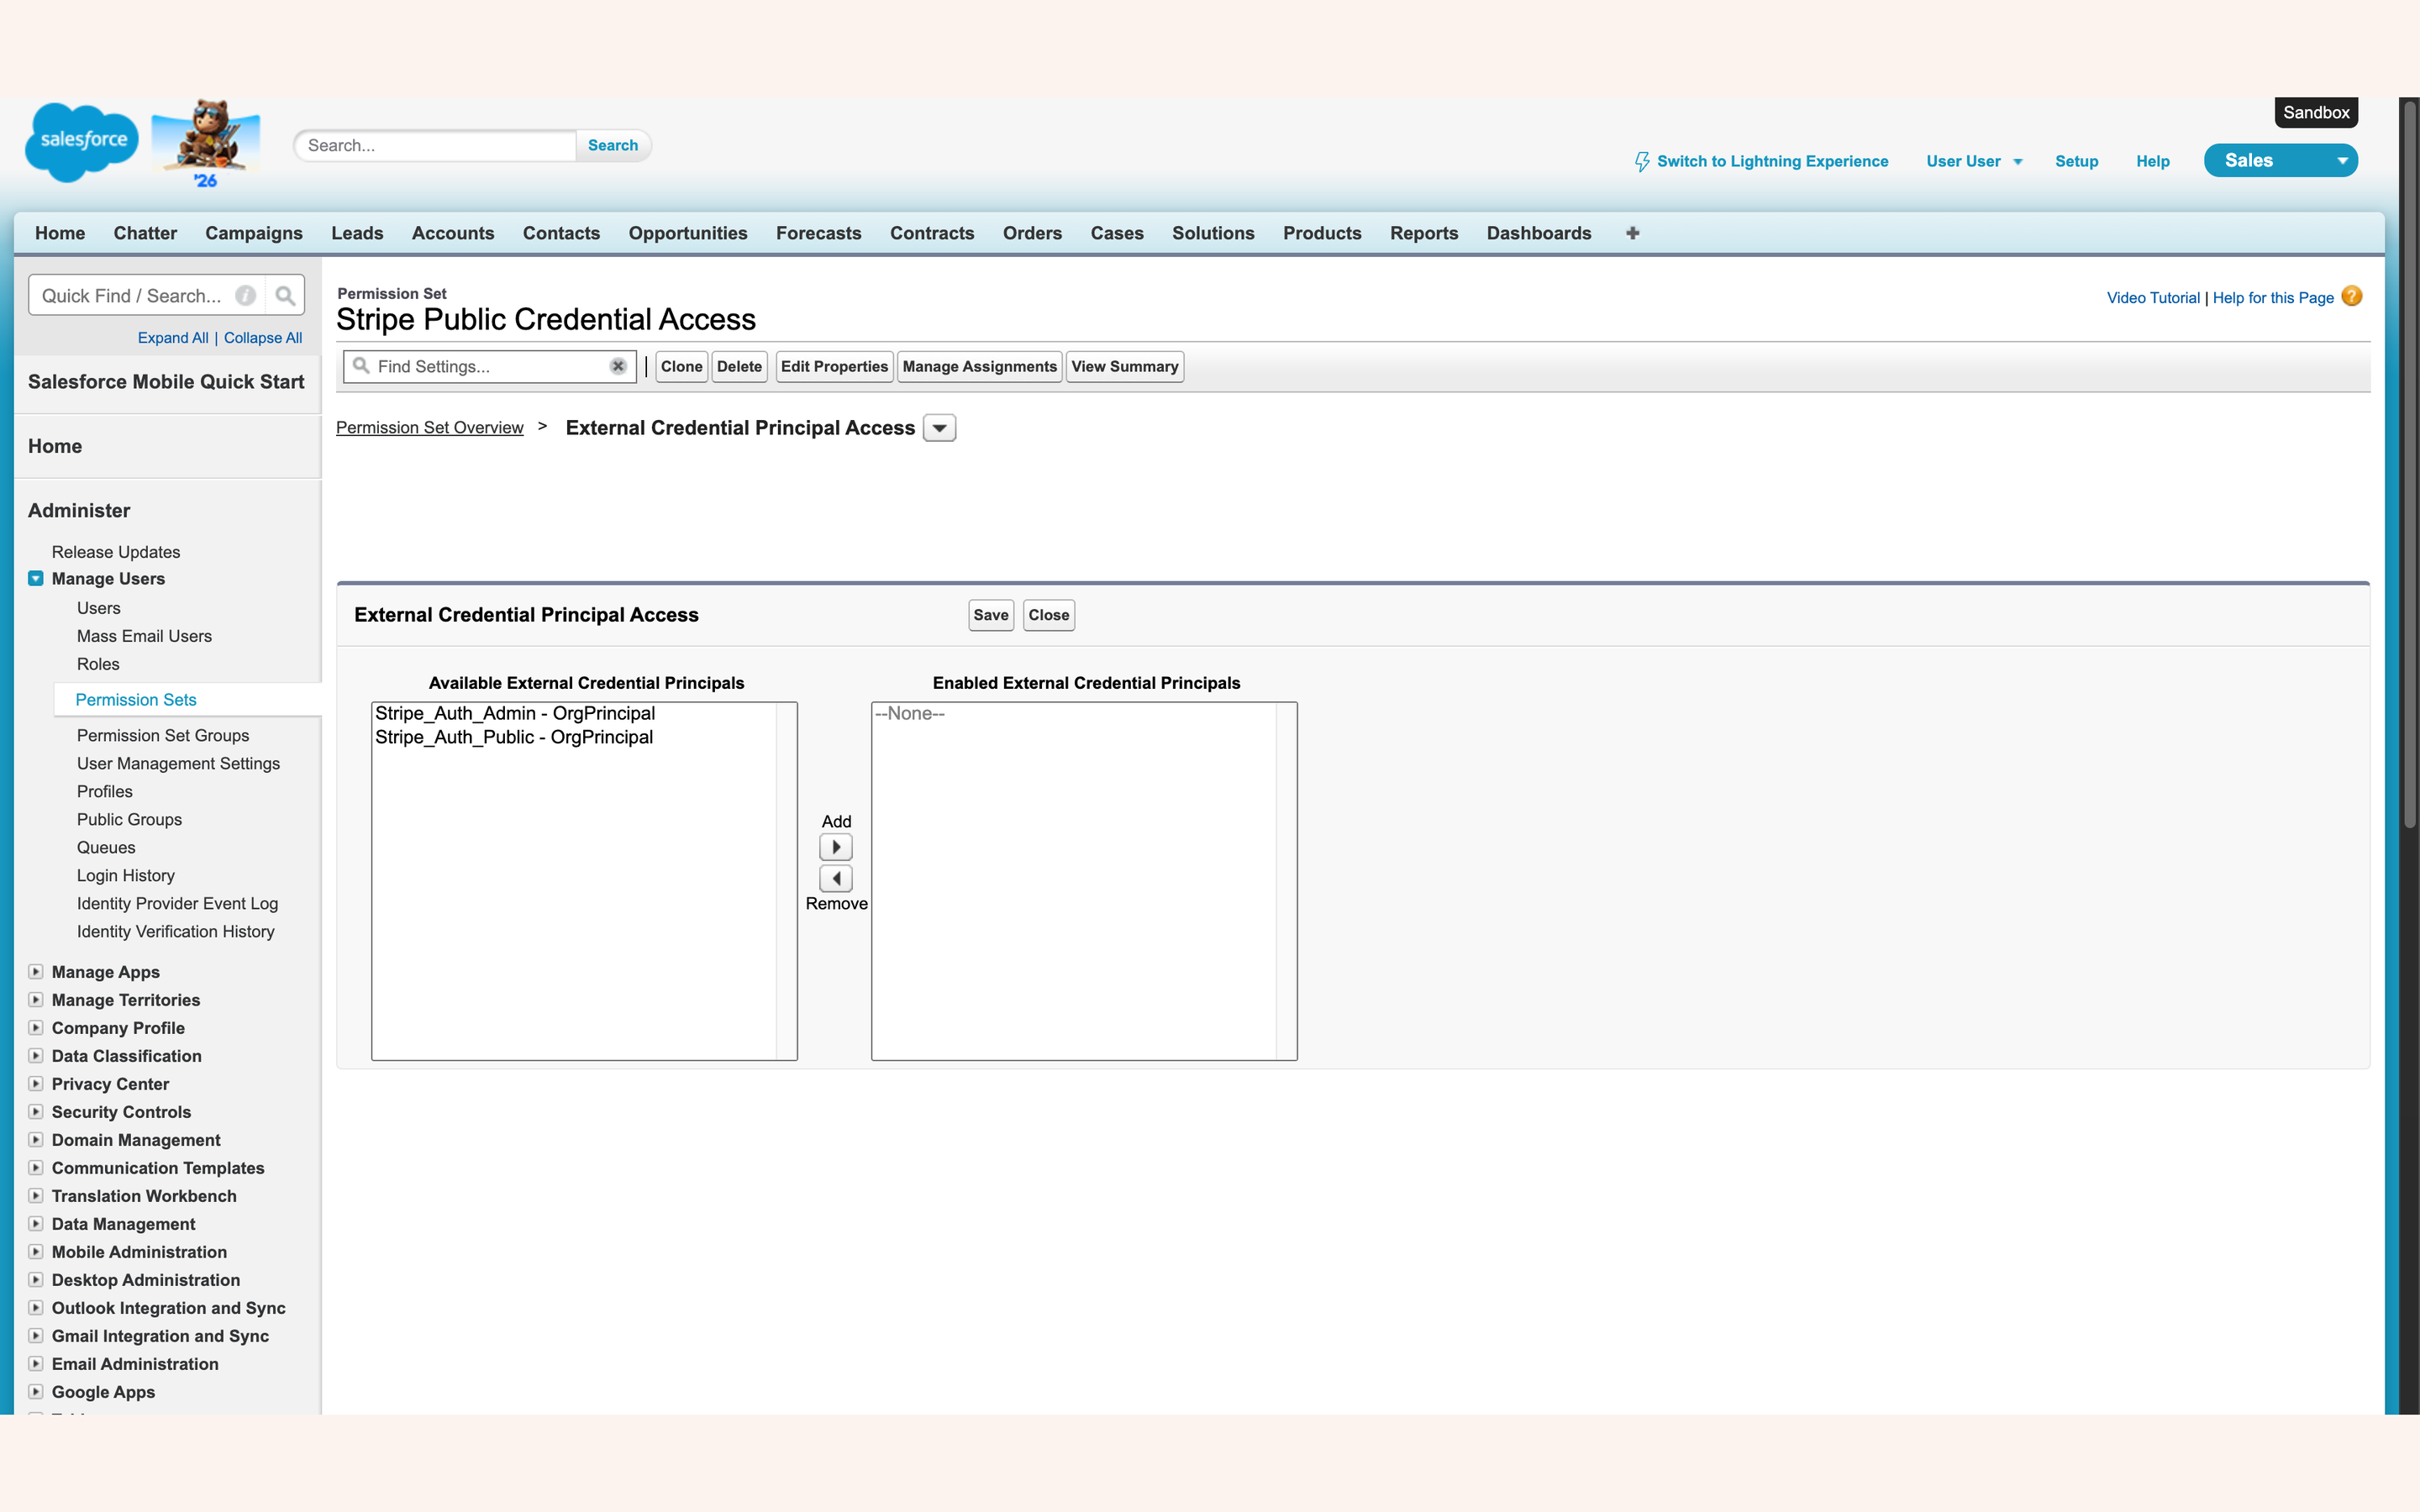Expand the Company Profile section
This screenshot has width=2420, height=1512.
coord(36,1028)
